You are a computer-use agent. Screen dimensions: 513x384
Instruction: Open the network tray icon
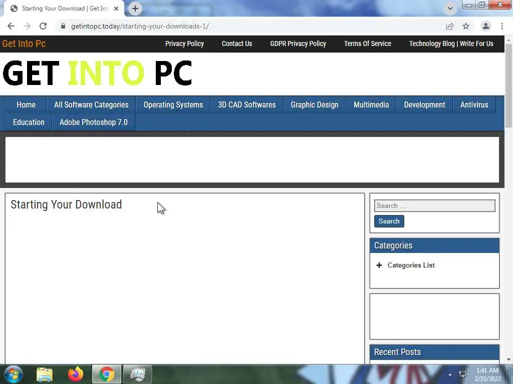click(462, 374)
